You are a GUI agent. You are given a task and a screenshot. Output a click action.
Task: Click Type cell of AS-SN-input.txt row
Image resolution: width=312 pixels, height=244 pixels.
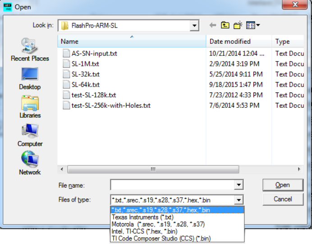pyautogui.click(x=289, y=54)
